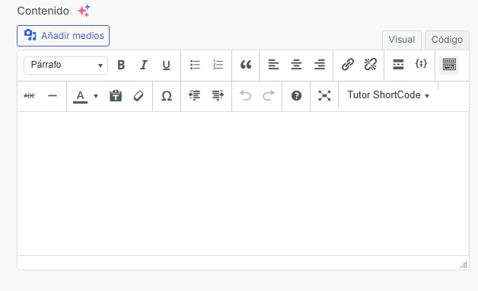
Task: Open keyboard shortcuts help
Action: (x=296, y=96)
